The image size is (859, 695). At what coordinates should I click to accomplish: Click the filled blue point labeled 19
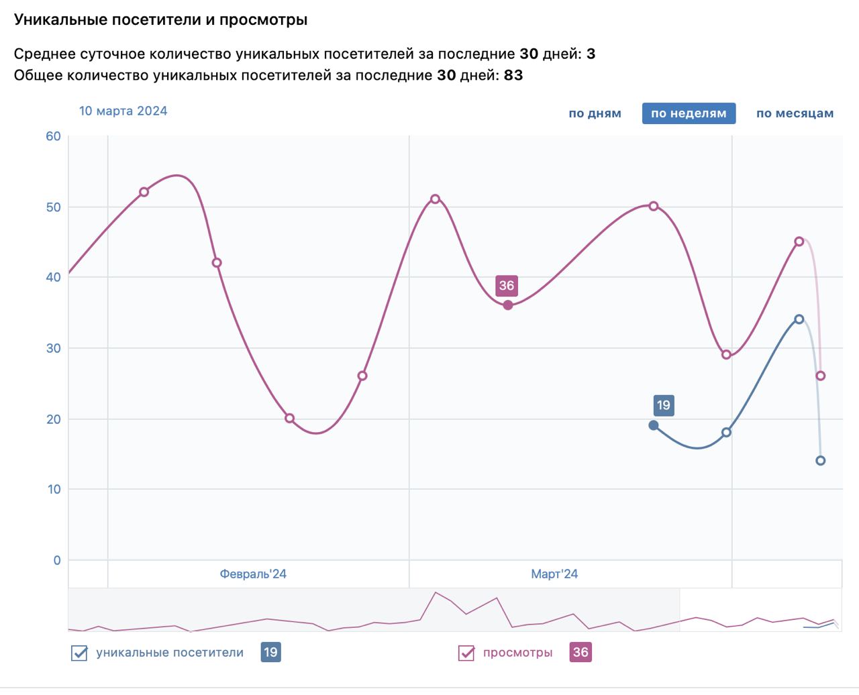(x=654, y=425)
